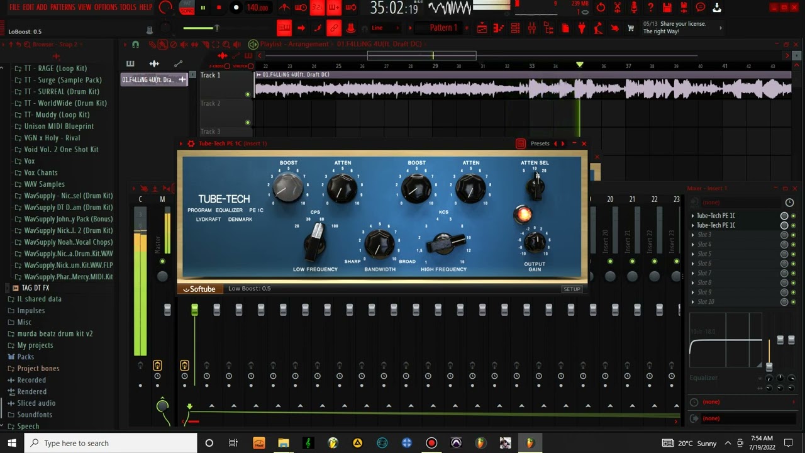Click next preset arrow in plugin title bar

point(563,143)
